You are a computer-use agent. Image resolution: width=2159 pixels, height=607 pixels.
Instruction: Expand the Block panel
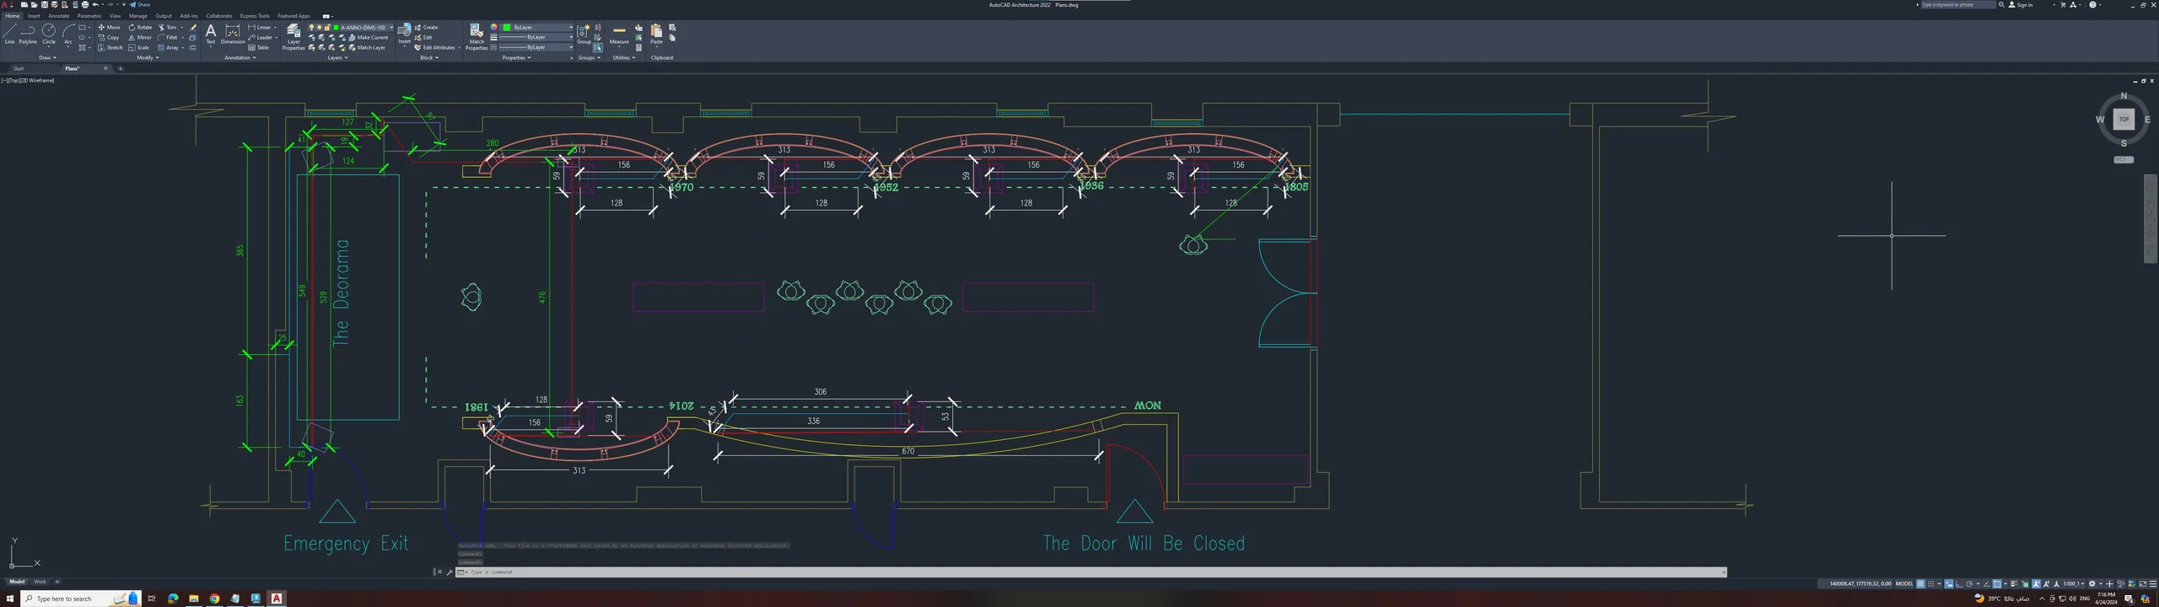pyautogui.click(x=429, y=57)
